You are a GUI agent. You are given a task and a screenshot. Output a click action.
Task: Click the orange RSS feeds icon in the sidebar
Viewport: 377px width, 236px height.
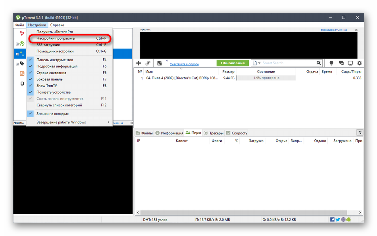pos(22,73)
